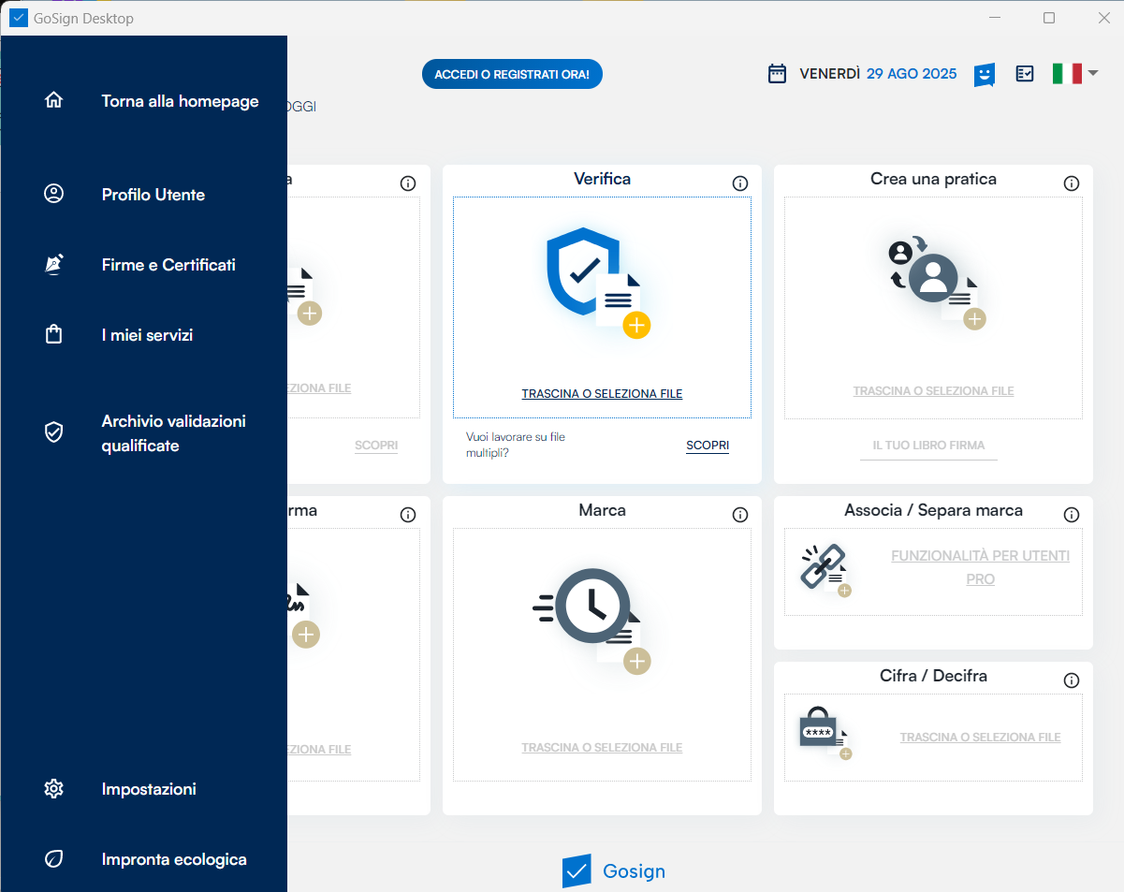Image resolution: width=1124 pixels, height=892 pixels.
Task: Open the smiley feedback chat icon
Action: pyautogui.click(x=984, y=74)
